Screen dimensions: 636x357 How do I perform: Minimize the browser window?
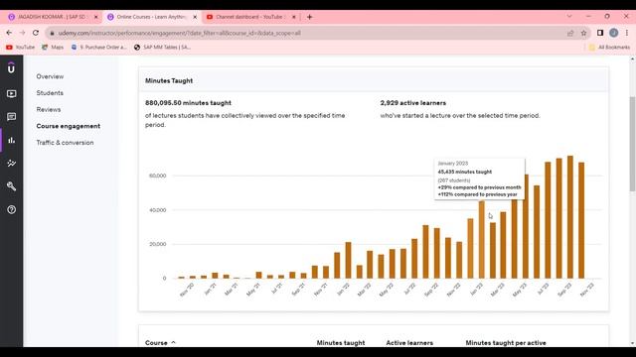(x=588, y=16)
